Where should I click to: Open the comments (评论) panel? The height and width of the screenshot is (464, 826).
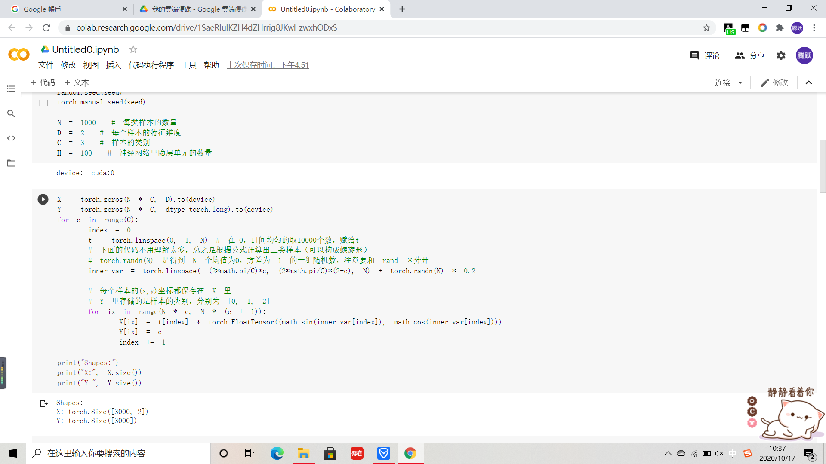pos(705,56)
